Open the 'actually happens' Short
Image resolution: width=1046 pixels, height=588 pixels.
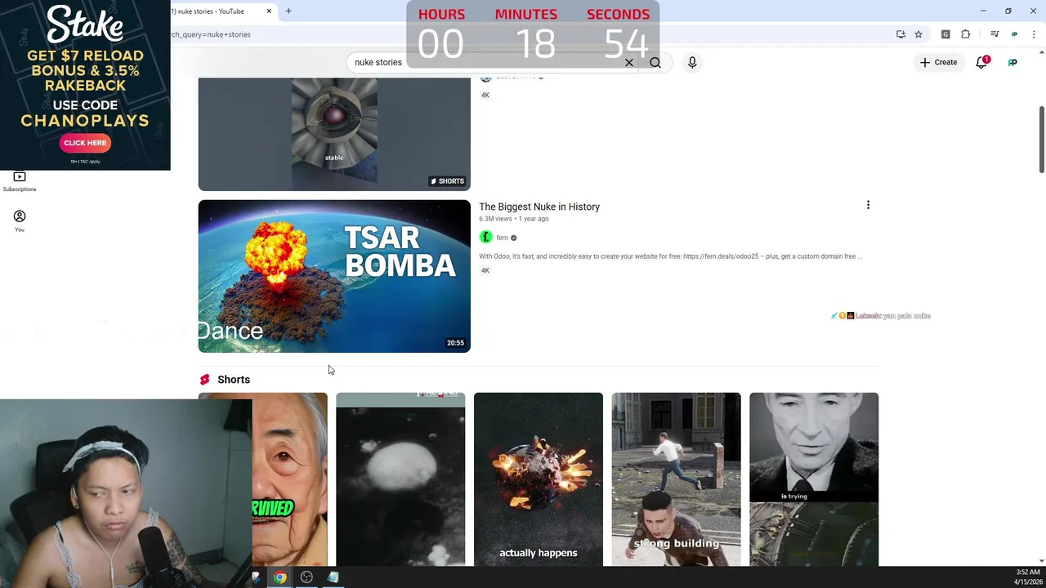click(539, 479)
